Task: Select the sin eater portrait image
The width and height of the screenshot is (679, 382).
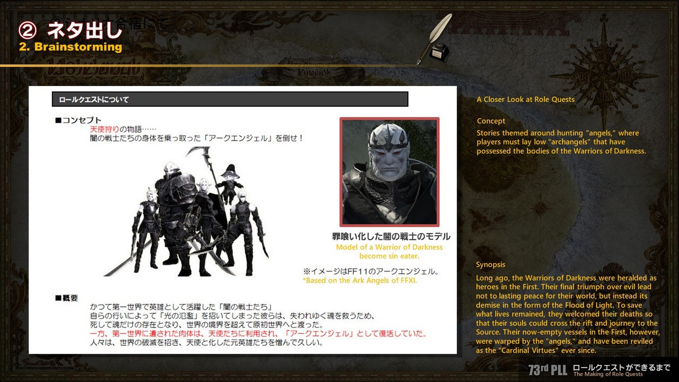Action: pos(389,172)
